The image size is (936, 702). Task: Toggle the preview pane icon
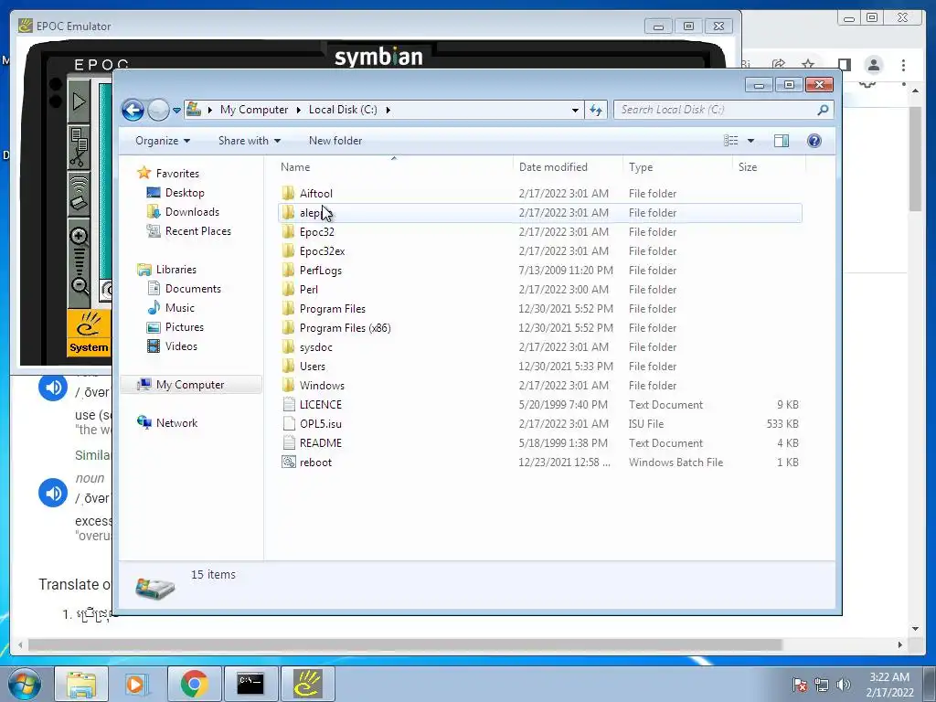782,141
